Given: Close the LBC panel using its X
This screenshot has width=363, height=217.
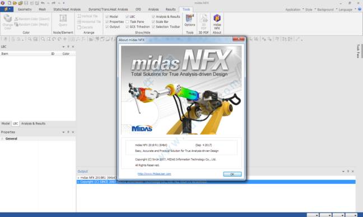Looking at the screenshot, I should [x=73, y=47].
